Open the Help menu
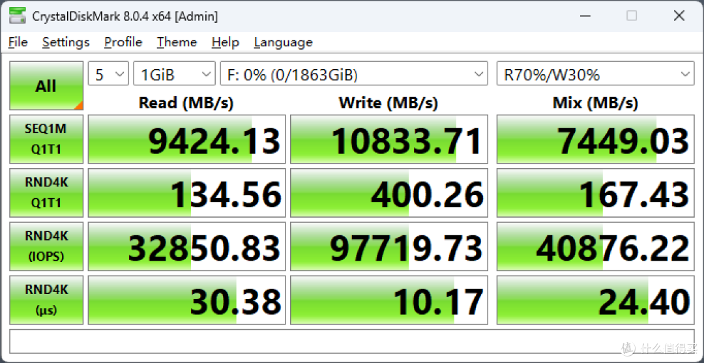This screenshot has height=363, width=704. pyautogui.click(x=226, y=42)
